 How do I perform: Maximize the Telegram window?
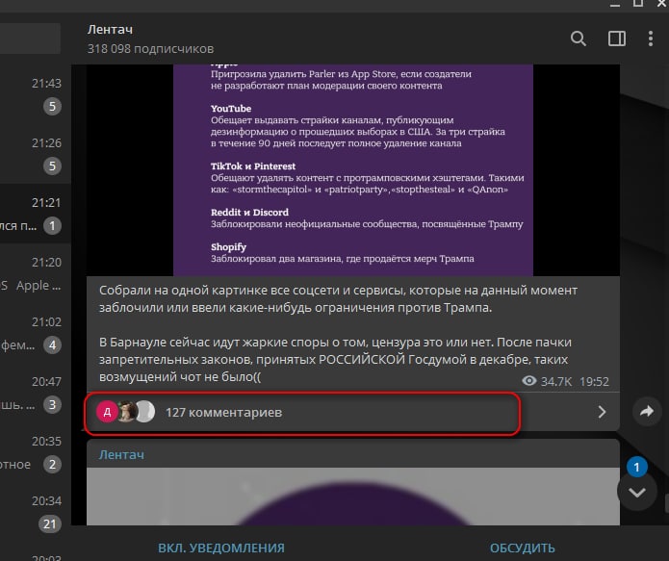638,4
